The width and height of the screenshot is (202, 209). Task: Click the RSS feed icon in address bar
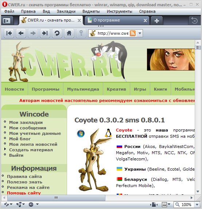pos(133,33)
